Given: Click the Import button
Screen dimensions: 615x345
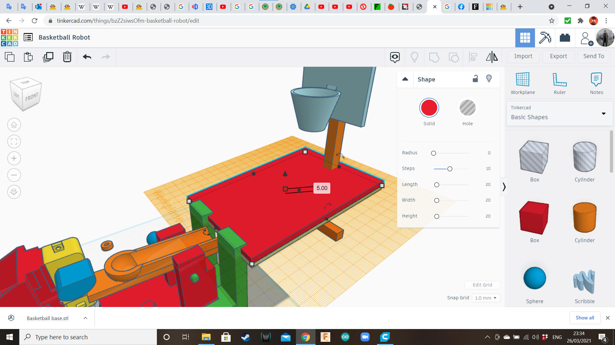Looking at the screenshot, I should pos(523,56).
